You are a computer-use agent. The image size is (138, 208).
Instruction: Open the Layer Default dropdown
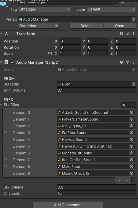111,9
